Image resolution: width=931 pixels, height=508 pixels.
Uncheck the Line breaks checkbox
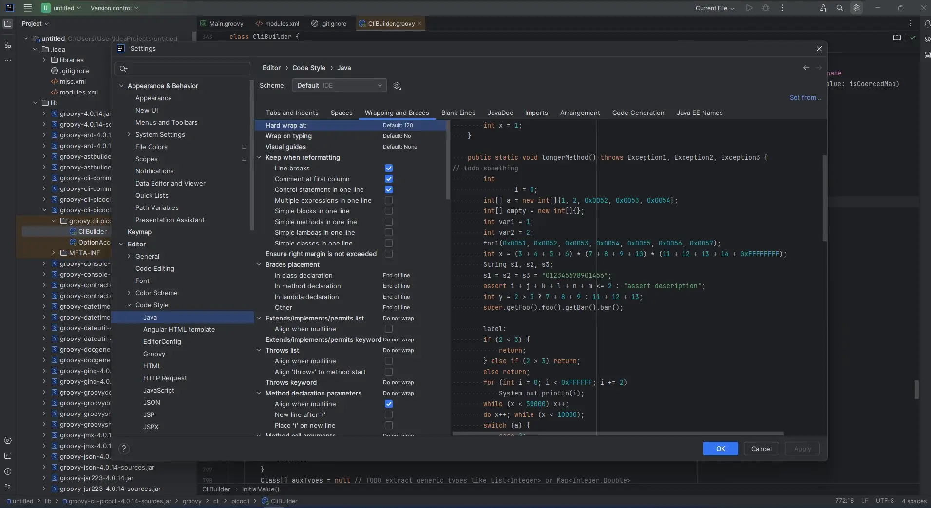point(388,169)
